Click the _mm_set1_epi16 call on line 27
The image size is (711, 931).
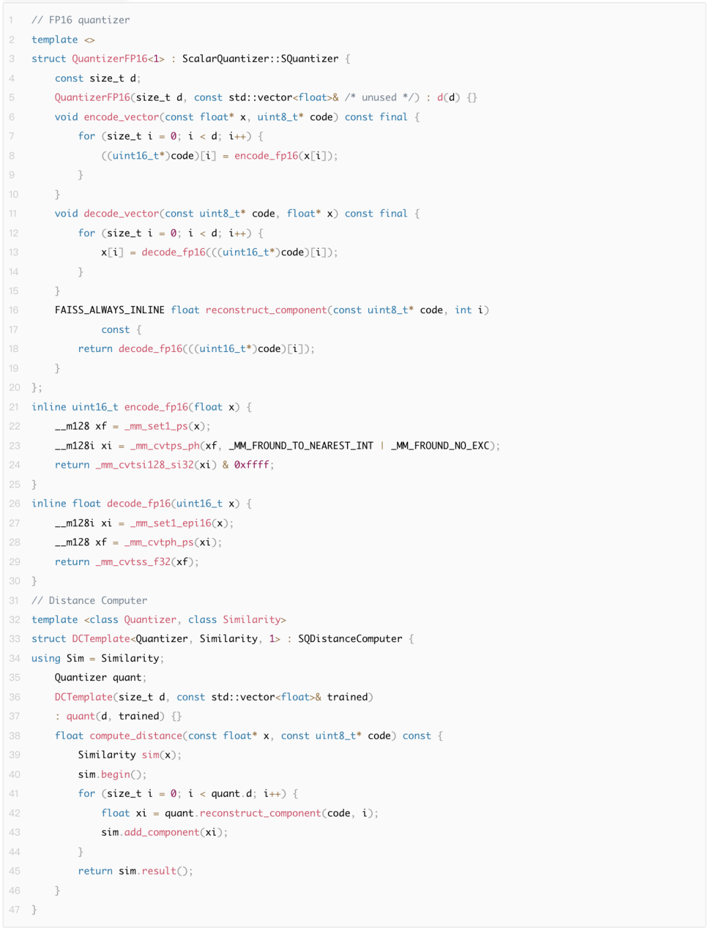pyautogui.click(x=171, y=524)
